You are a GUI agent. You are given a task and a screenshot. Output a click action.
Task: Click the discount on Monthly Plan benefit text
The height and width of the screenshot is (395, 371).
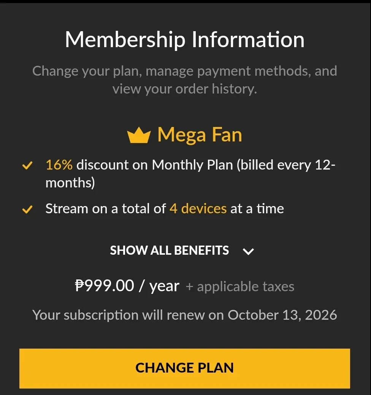155,165
